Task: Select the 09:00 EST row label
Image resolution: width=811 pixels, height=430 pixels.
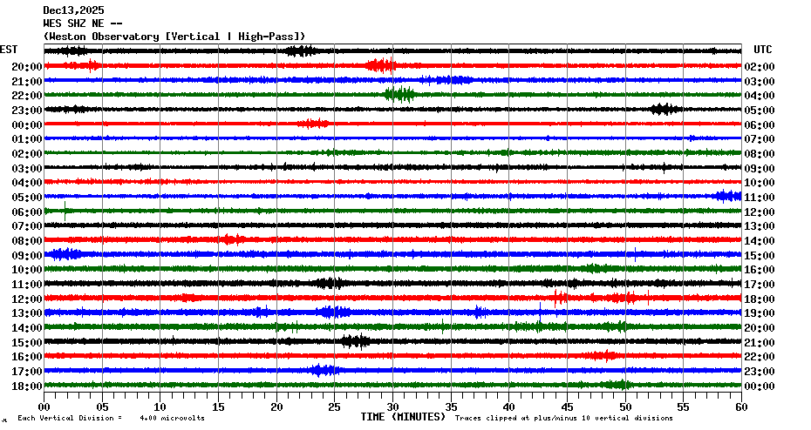Action: click(x=27, y=255)
